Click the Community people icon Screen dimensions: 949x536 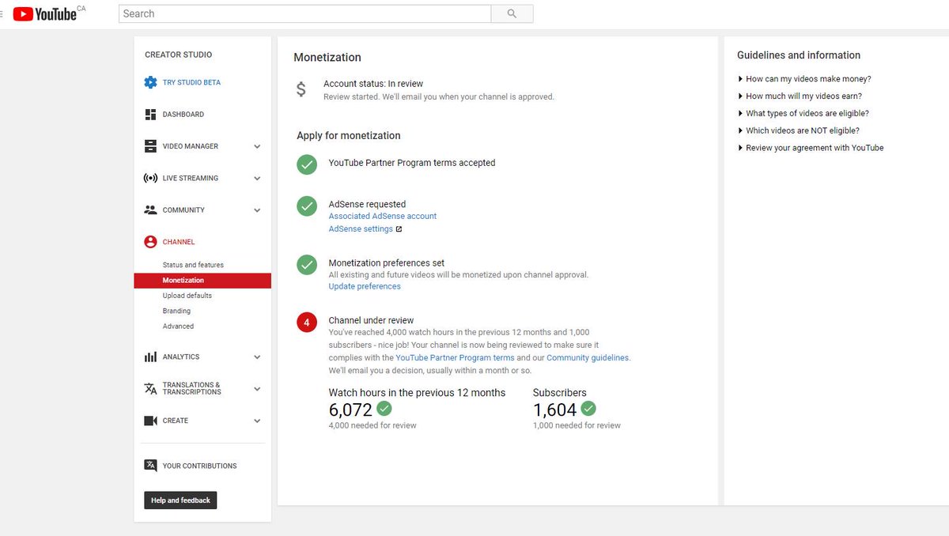[150, 210]
